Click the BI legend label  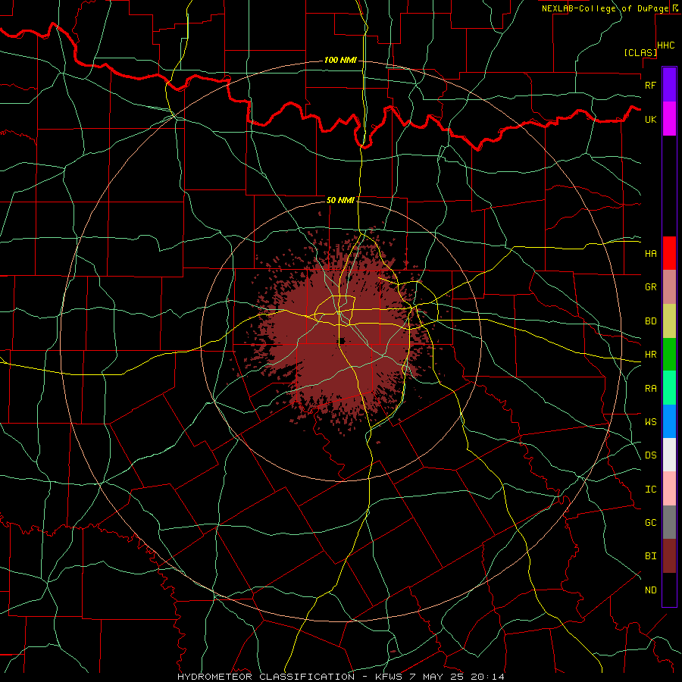[650, 556]
